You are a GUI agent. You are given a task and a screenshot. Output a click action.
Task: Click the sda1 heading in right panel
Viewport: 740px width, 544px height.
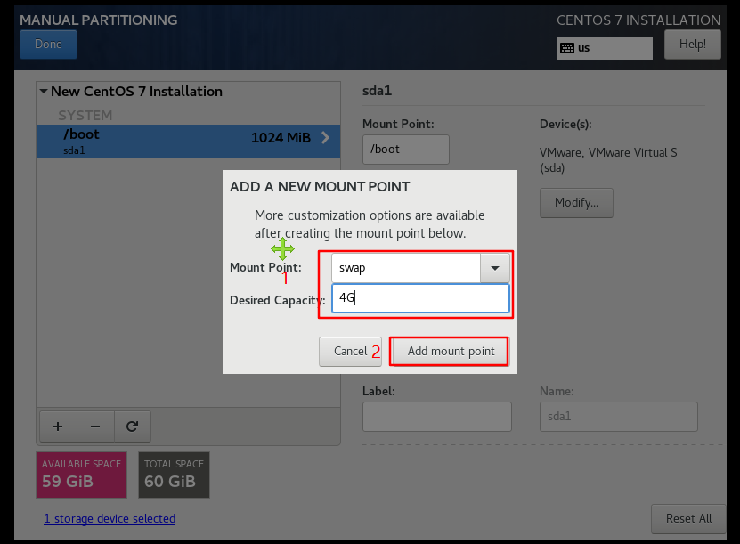click(377, 91)
